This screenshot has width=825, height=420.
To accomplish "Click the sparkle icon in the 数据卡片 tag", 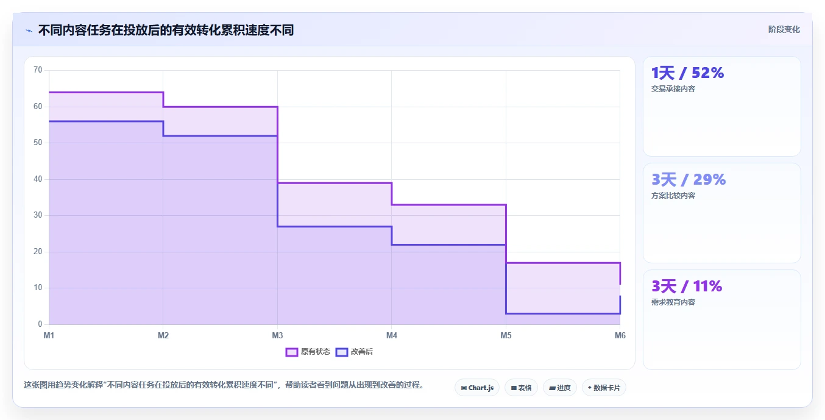I will pos(589,388).
